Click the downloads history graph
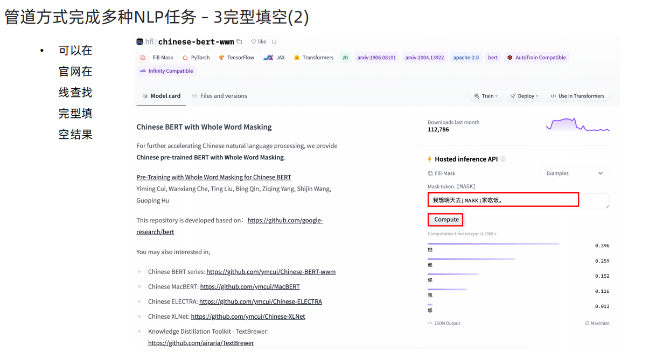 click(x=577, y=126)
